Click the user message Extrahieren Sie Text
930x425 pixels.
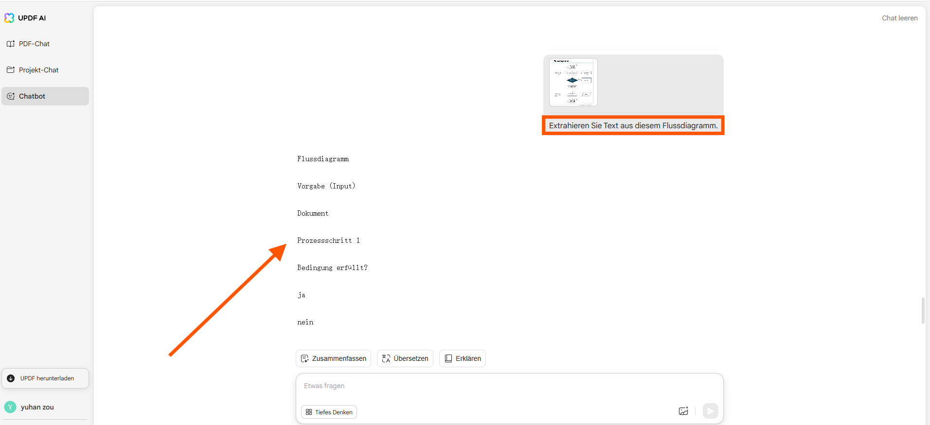click(x=633, y=125)
